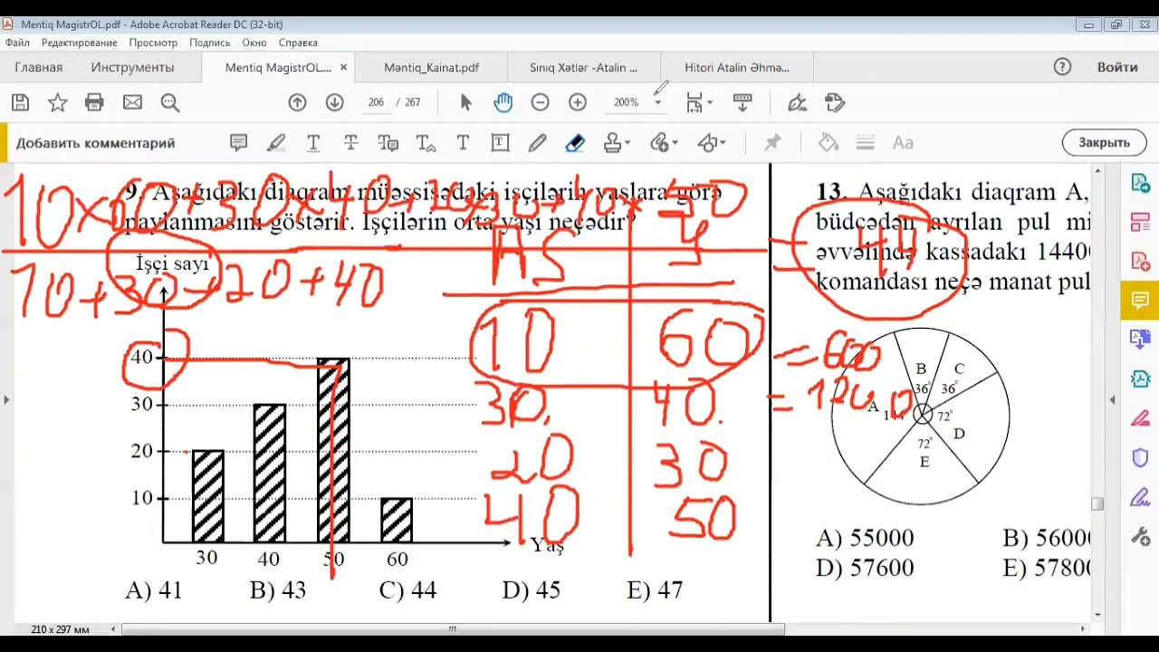Open the Справка menu
1159x652 pixels.
tap(298, 43)
